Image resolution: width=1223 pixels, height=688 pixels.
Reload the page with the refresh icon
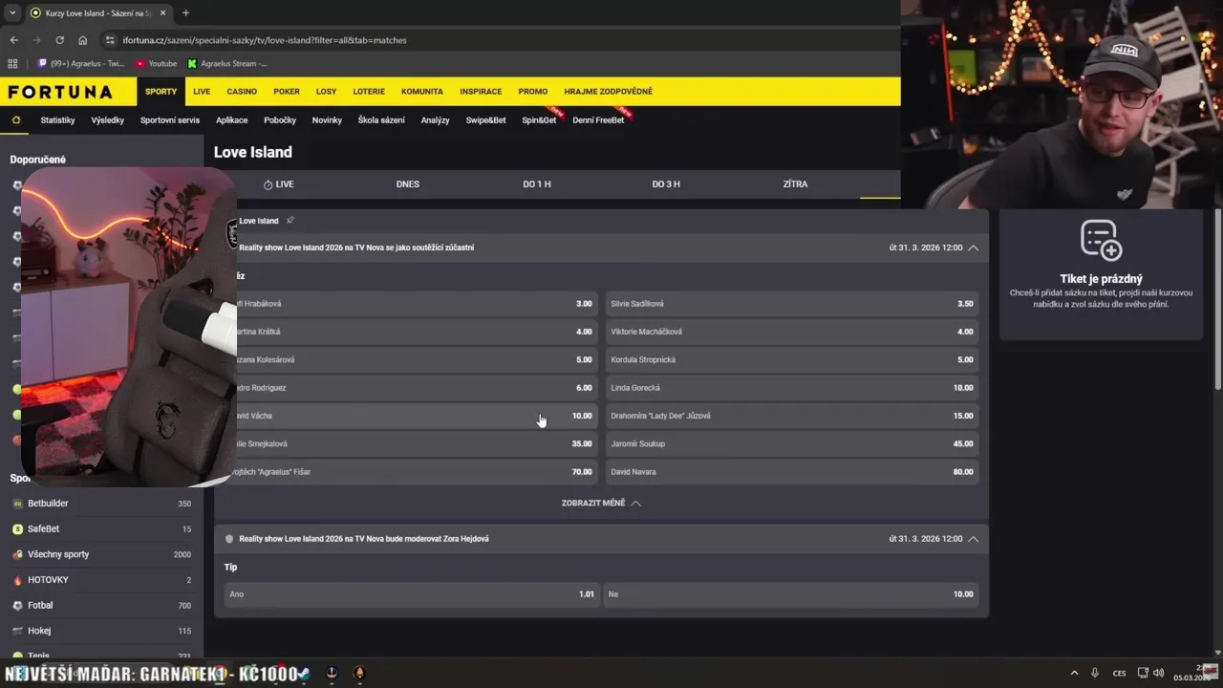pyautogui.click(x=59, y=40)
